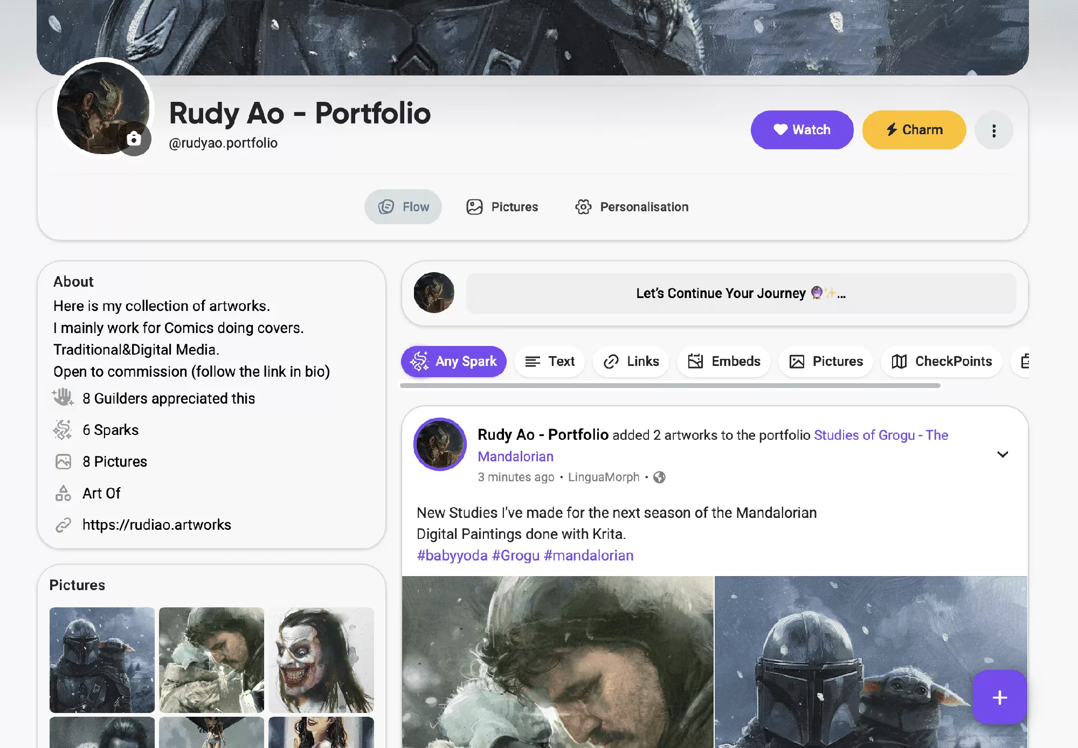Click the sparks icon beside 6 Sparks
Viewport: 1078px width, 748px height.
point(63,430)
